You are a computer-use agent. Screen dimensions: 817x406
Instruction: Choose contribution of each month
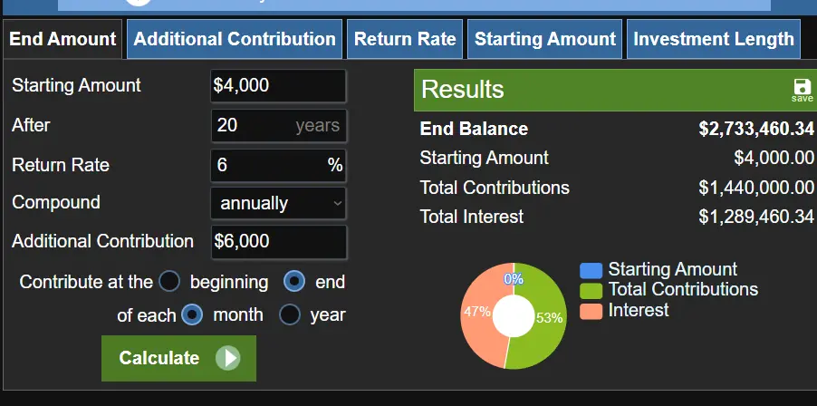pos(192,314)
